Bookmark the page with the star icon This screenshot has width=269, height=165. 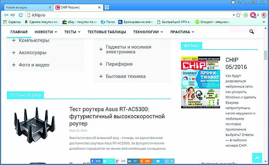point(238,15)
